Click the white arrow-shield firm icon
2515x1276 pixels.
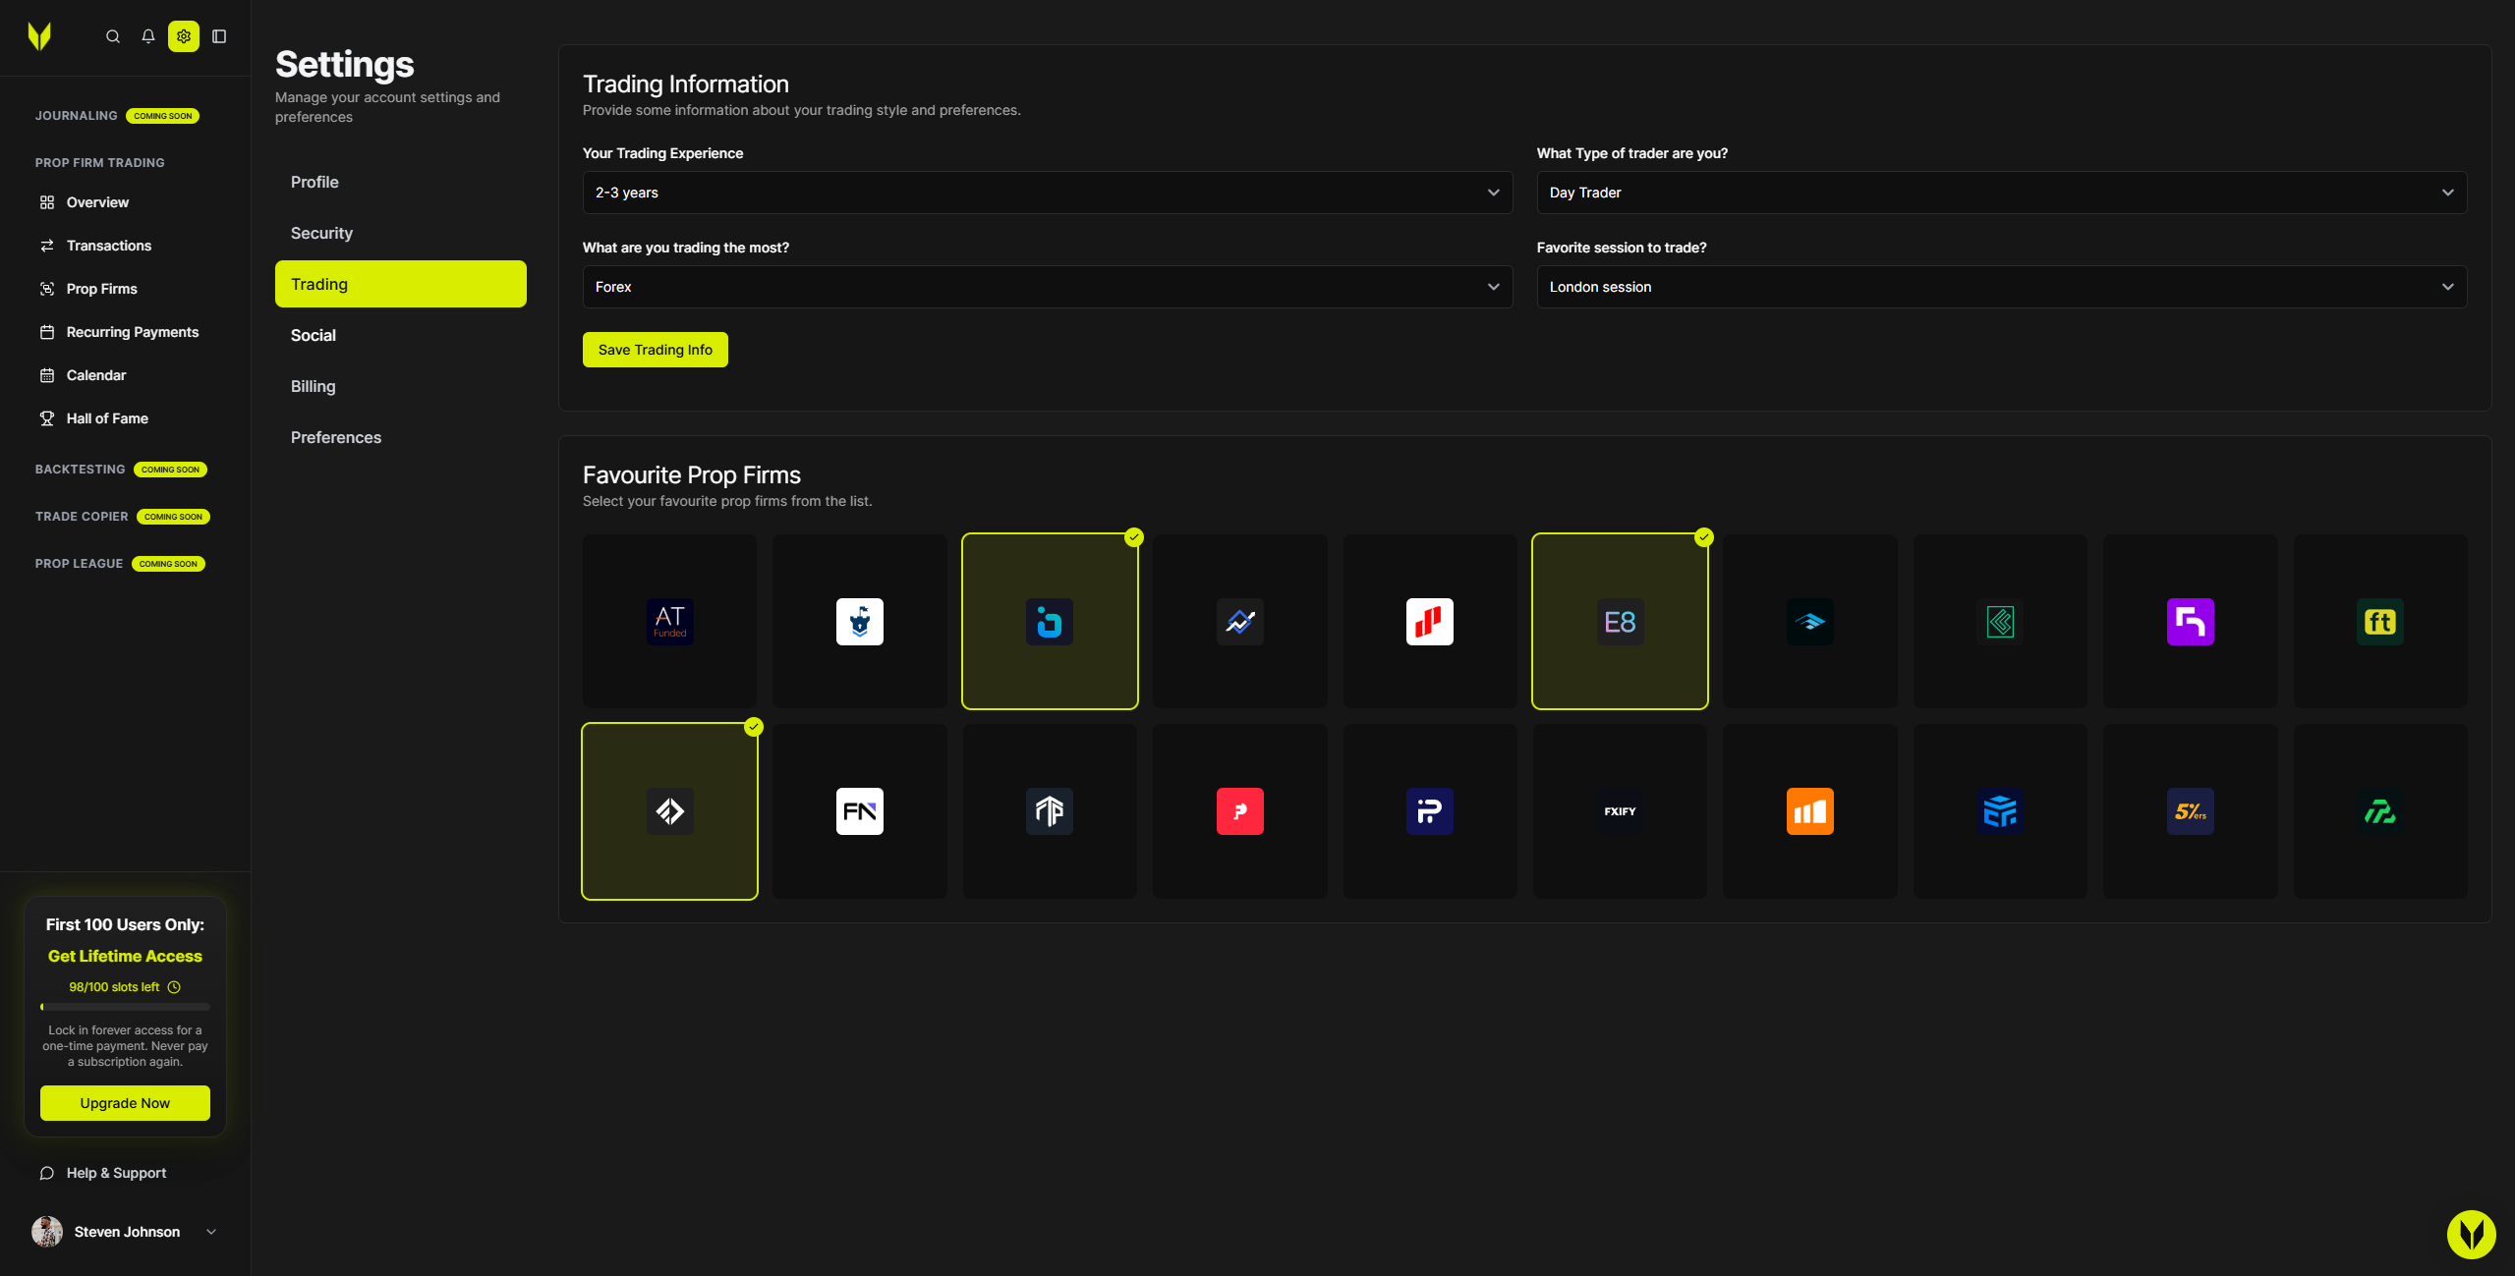[1050, 811]
